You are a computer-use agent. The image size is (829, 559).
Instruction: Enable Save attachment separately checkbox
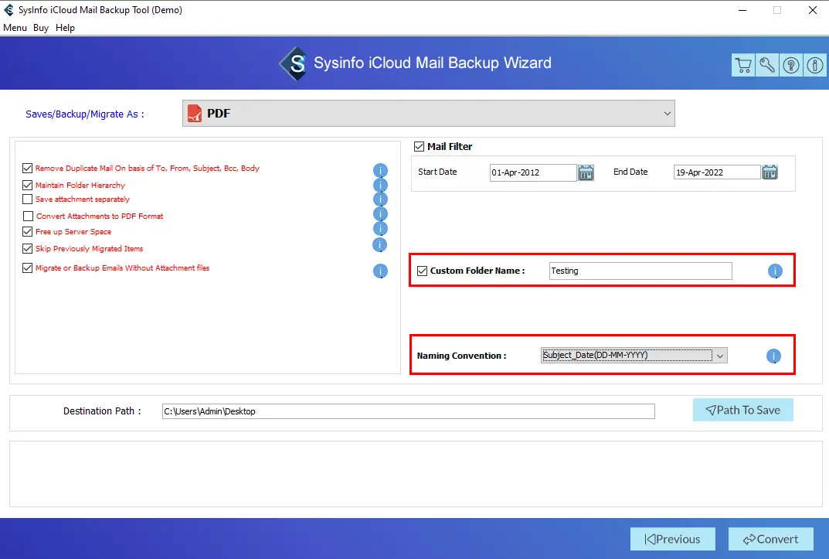pyautogui.click(x=28, y=199)
